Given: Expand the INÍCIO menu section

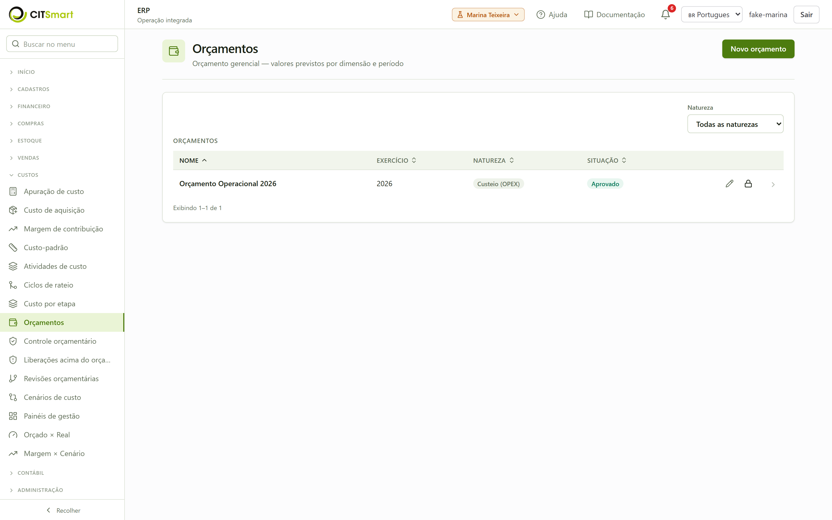Looking at the screenshot, I should (x=62, y=72).
